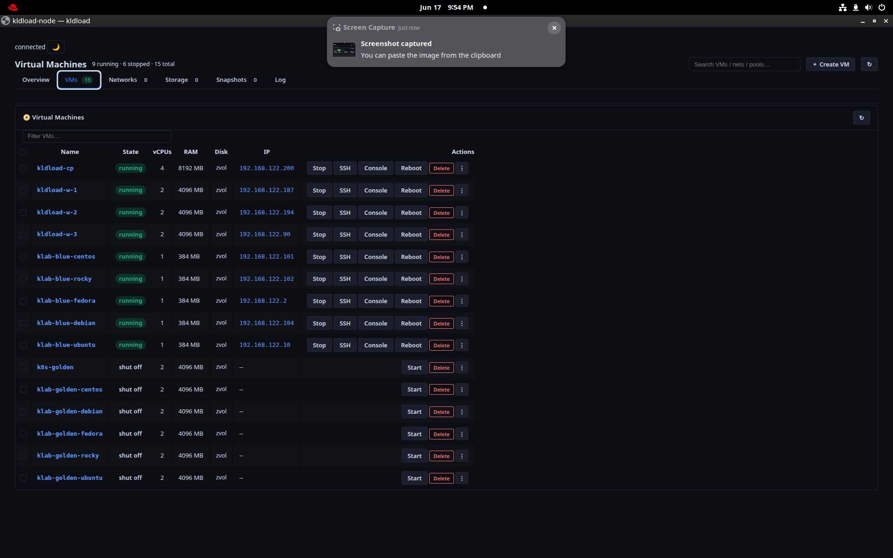This screenshot has height=558, width=893.
Task: Open more actions for klab-golden-fedora
Action: click(x=462, y=434)
